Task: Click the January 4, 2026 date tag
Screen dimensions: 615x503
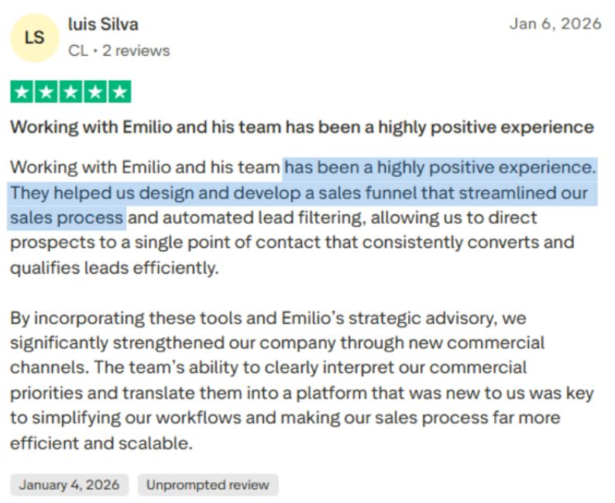Action: pos(70,485)
